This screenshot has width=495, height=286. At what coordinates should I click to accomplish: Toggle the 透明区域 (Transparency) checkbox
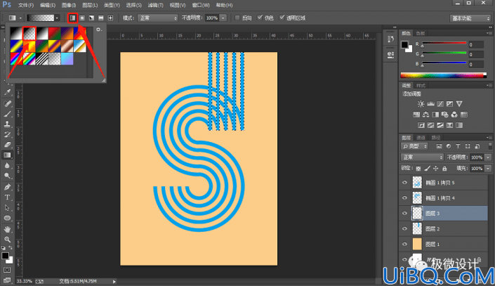click(x=282, y=18)
